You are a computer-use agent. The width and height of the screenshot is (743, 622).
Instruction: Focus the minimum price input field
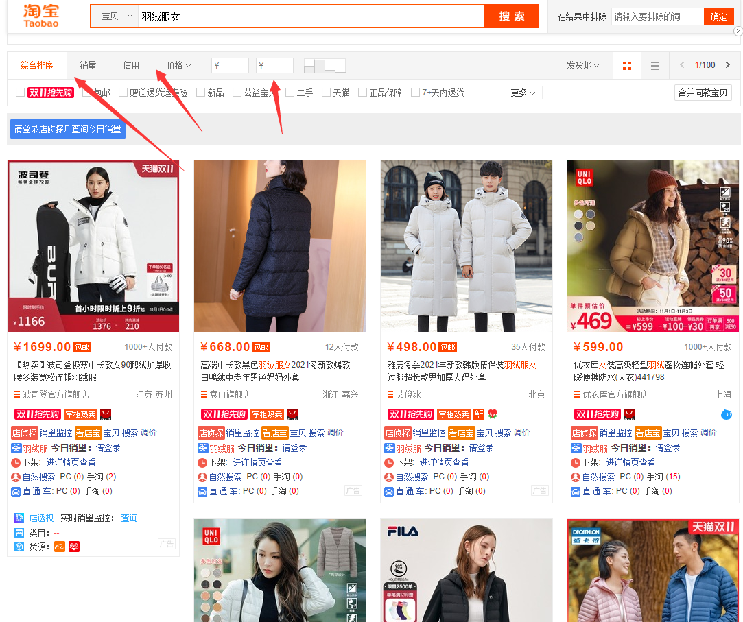231,65
